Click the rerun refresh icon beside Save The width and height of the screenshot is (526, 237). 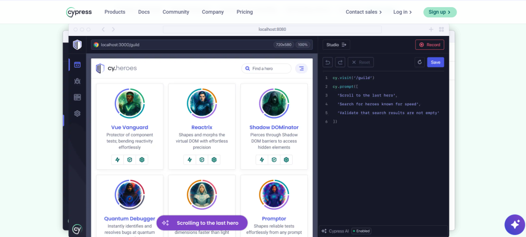point(420,62)
